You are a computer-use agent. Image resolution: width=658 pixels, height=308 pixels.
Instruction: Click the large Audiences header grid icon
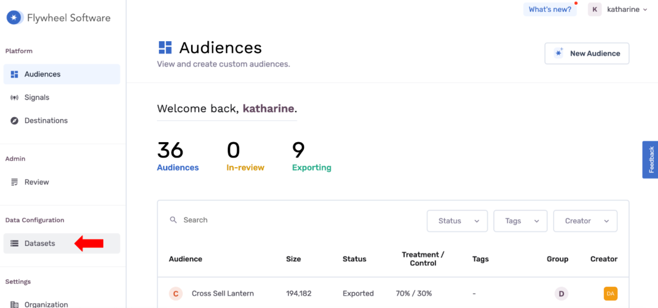pyautogui.click(x=165, y=48)
